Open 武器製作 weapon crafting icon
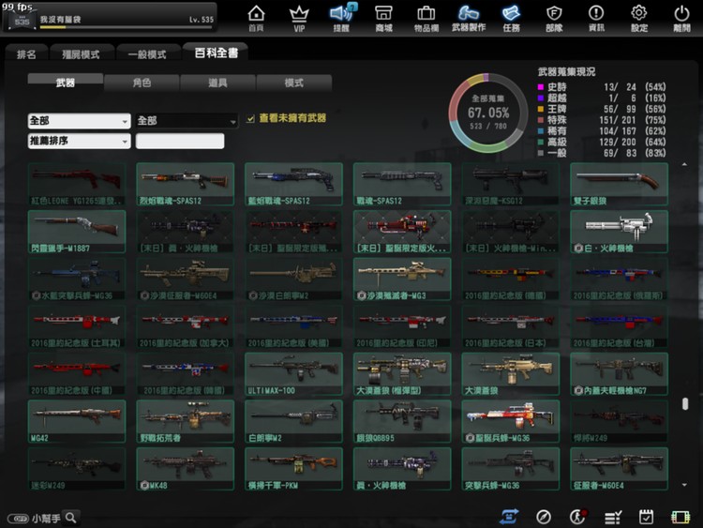Screen dimensions: 703x528 [469, 16]
